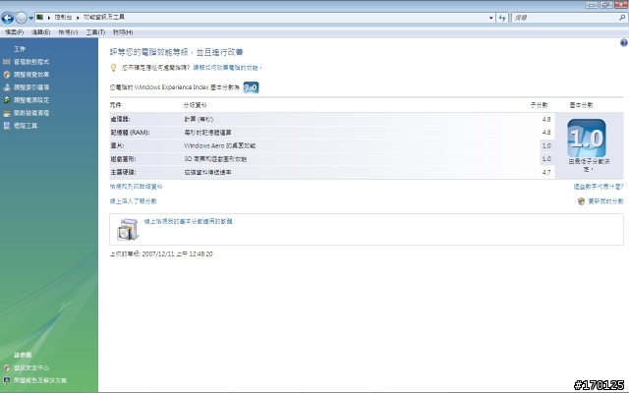Refresh the page with the address bar refresh button
Viewport: 629px width, 393px height.
pyautogui.click(x=502, y=18)
